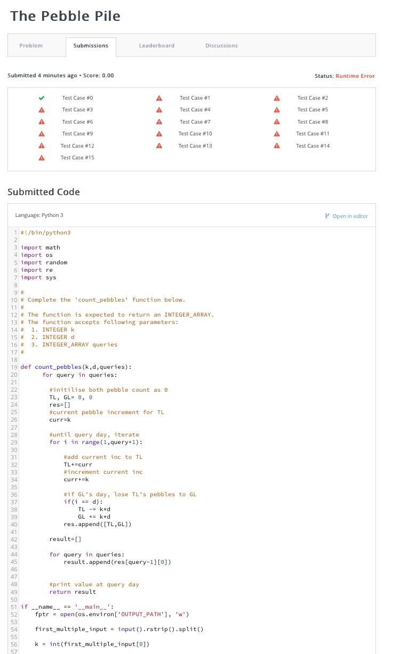Click the error icon for Test Case #1

[159, 98]
